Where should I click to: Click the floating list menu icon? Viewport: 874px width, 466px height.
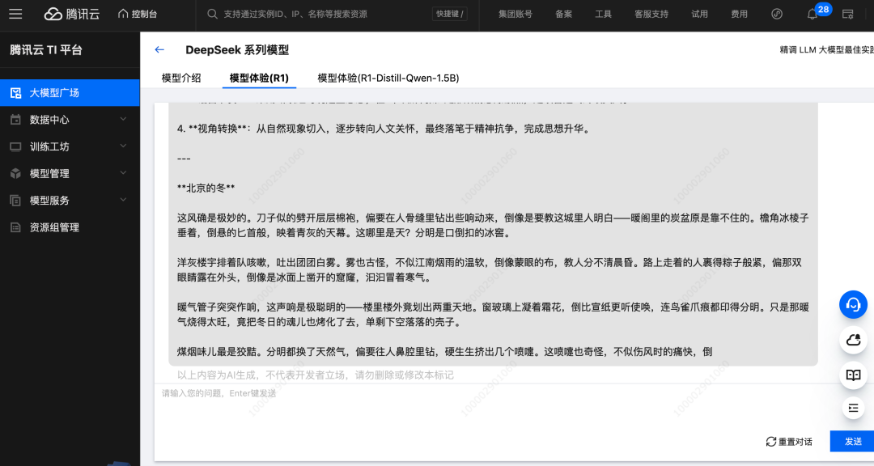coord(853,408)
